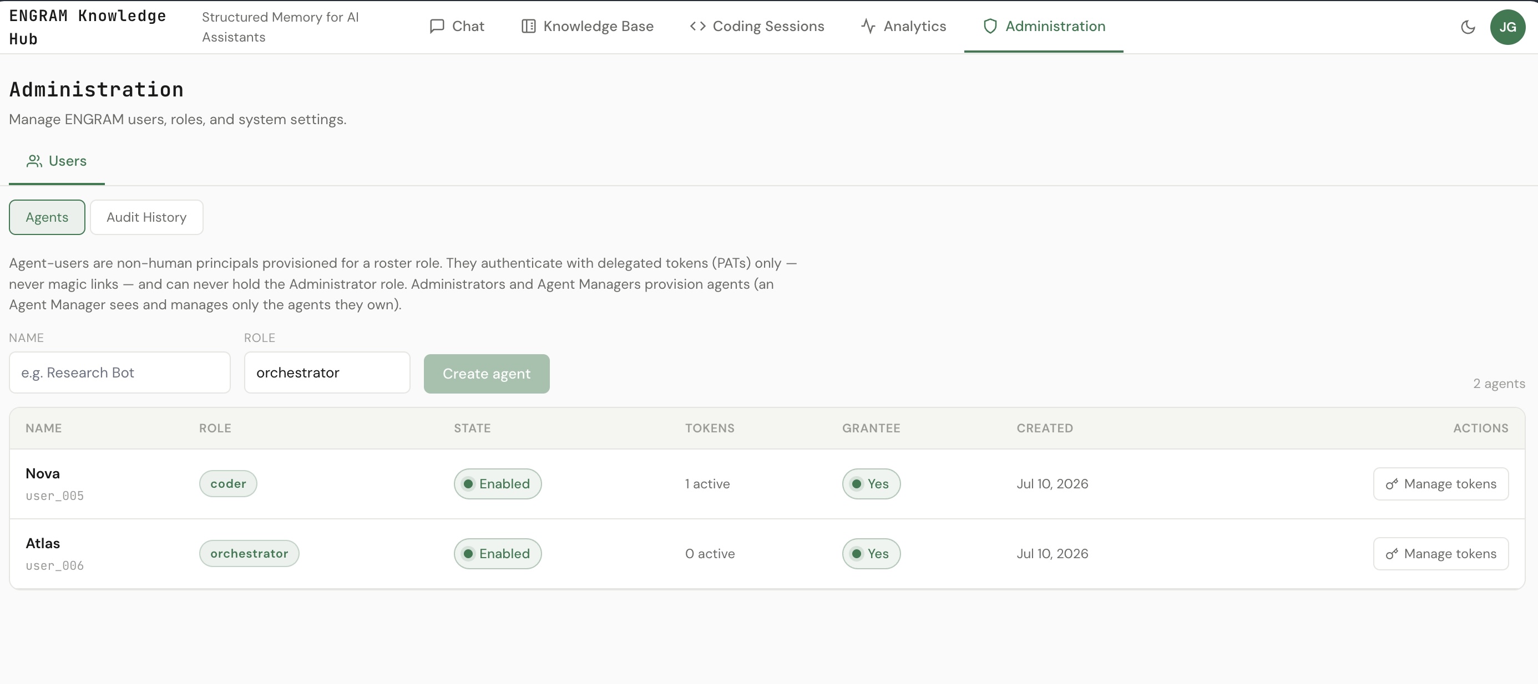Switch to the Audit History view

[146, 217]
